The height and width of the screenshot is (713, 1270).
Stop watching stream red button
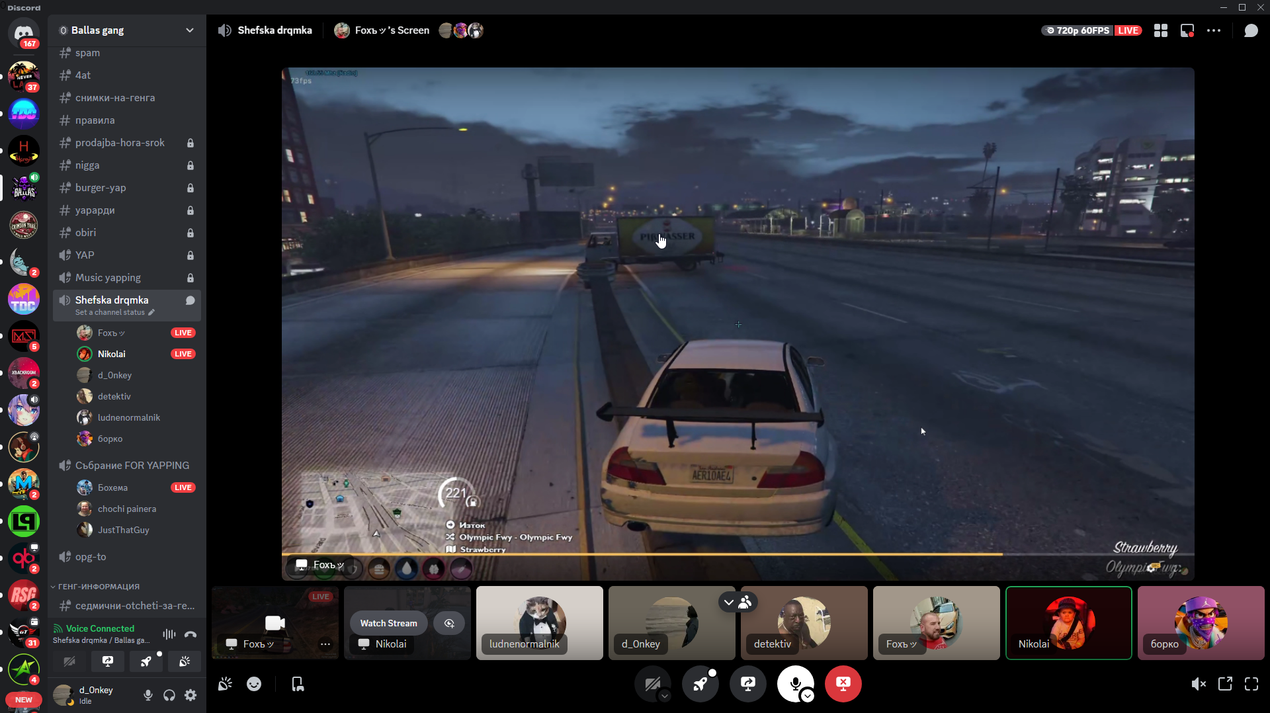coord(843,683)
